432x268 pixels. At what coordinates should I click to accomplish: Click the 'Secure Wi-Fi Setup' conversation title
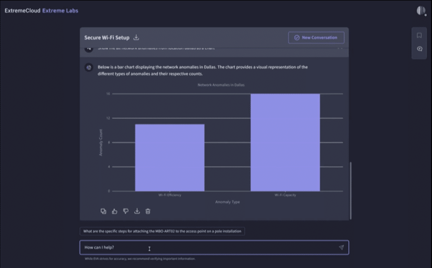(107, 38)
